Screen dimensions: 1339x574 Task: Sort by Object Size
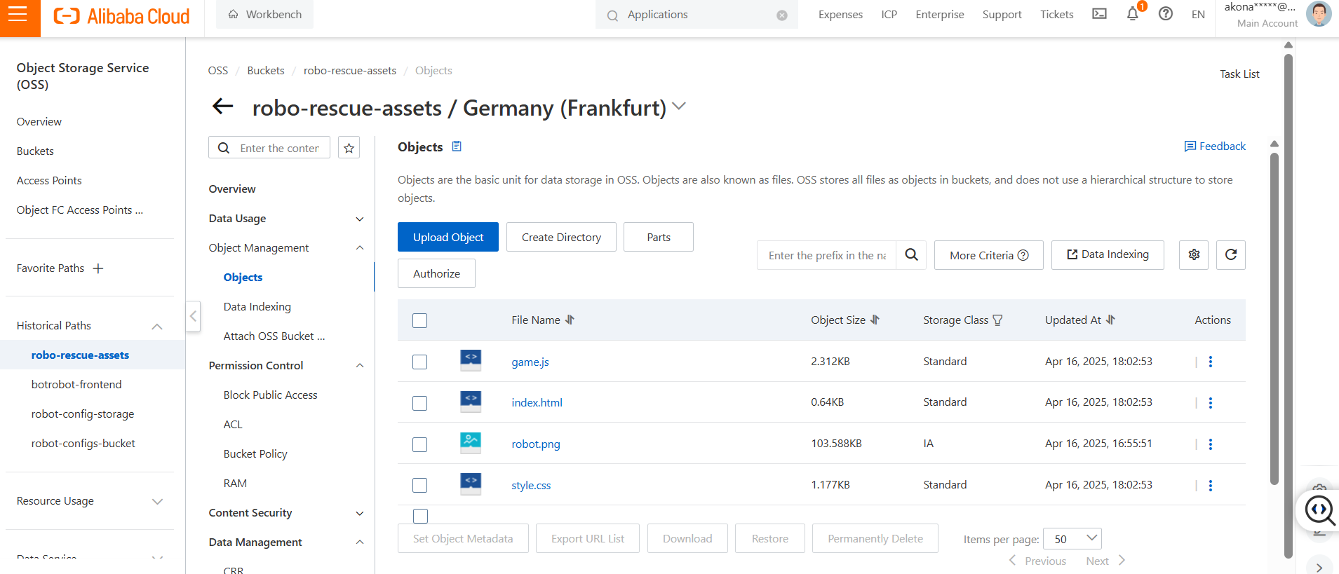tap(875, 320)
